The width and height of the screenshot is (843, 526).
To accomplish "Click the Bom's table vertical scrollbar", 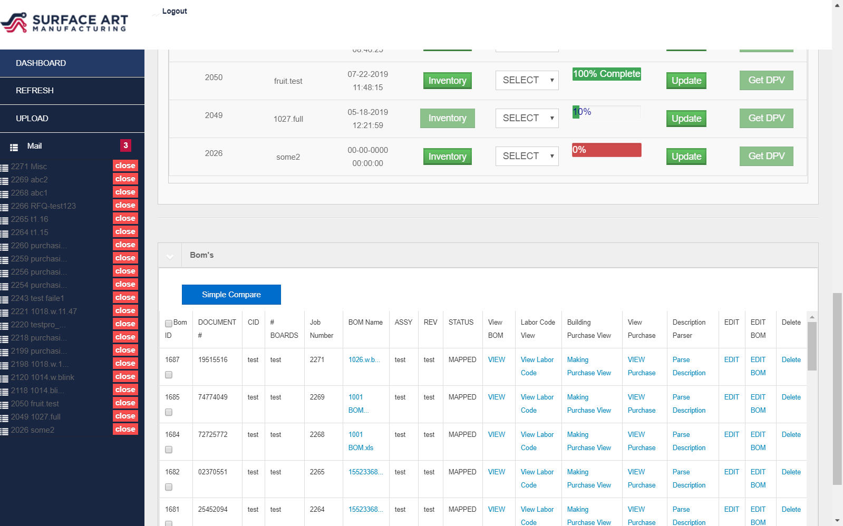I will click(x=812, y=346).
